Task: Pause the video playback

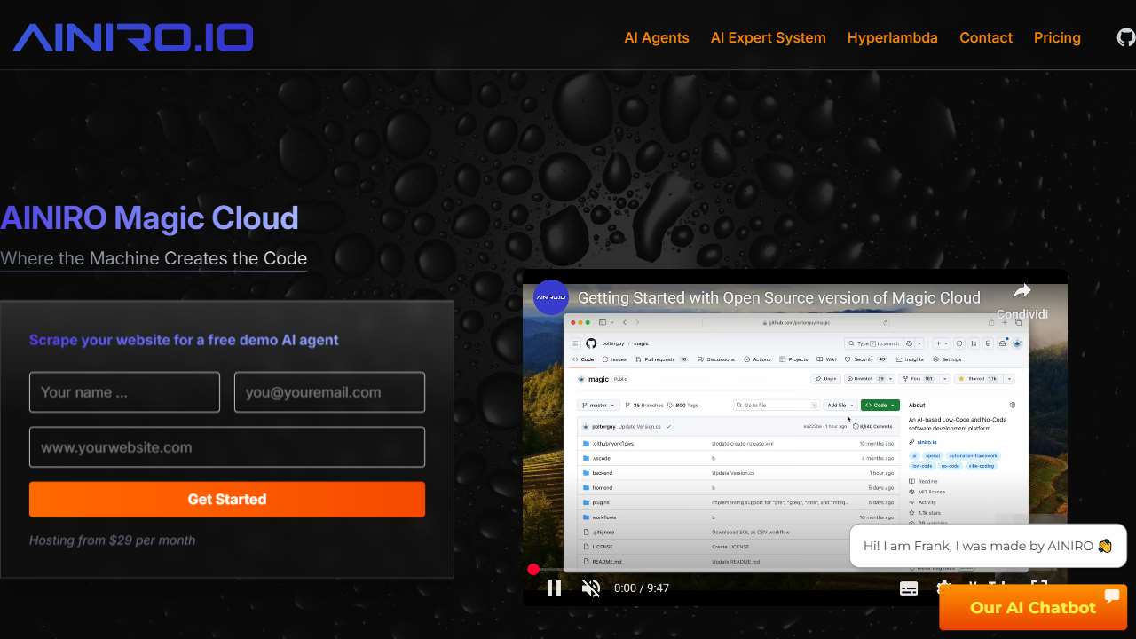Action: pyautogui.click(x=554, y=588)
